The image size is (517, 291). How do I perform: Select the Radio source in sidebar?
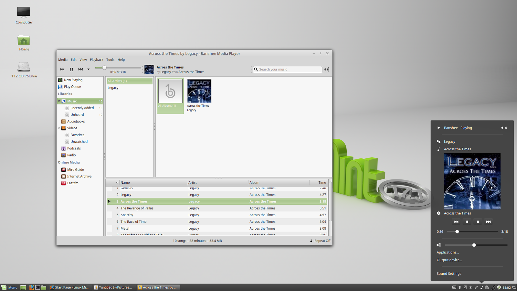coord(71,155)
